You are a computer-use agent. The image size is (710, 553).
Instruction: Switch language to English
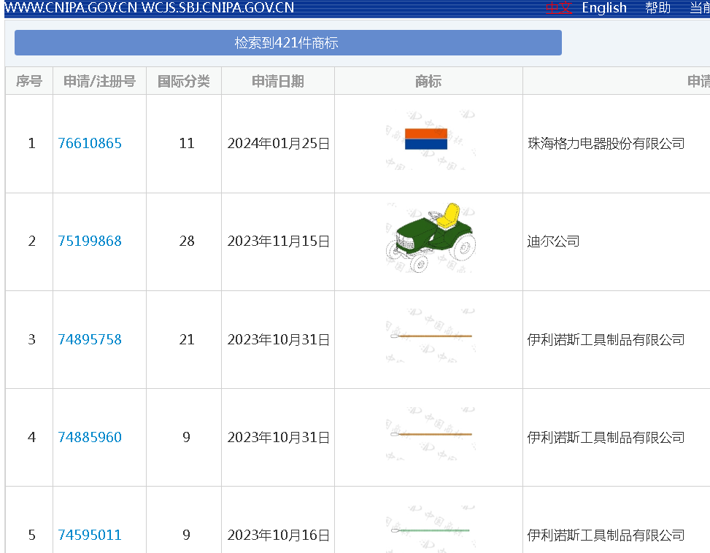pos(604,8)
